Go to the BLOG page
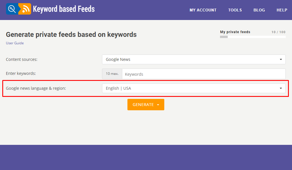This screenshot has height=170, width=292. [259, 10]
